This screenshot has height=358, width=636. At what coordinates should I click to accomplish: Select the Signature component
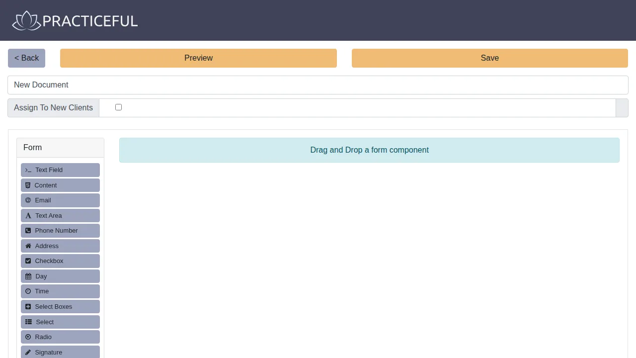click(60, 352)
